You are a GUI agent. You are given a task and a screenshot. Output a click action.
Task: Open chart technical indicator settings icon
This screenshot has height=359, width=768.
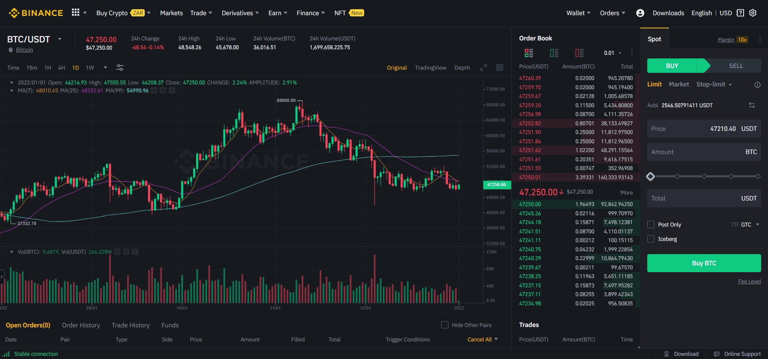coord(120,68)
